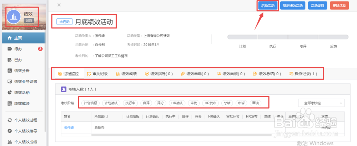Click the home icon beside 主页

pos(10,38)
